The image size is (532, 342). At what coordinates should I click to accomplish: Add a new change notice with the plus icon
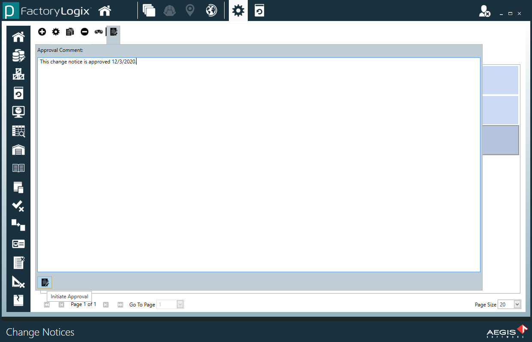pos(42,32)
